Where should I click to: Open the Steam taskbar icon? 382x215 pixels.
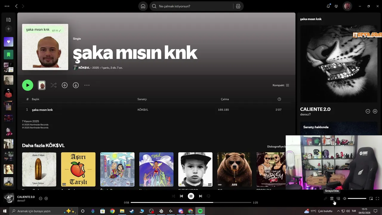pos(132,211)
